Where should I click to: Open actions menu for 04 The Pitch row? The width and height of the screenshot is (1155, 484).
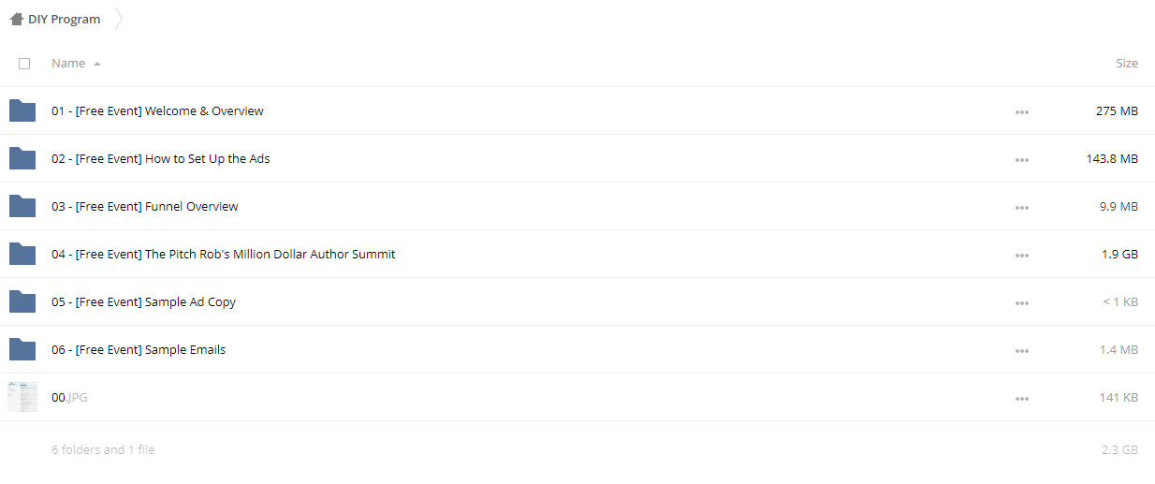coord(1021,256)
